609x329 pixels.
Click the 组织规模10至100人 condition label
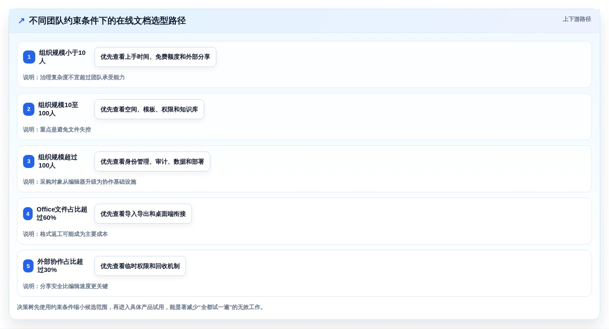pyautogui.click(x=58, y=109)
